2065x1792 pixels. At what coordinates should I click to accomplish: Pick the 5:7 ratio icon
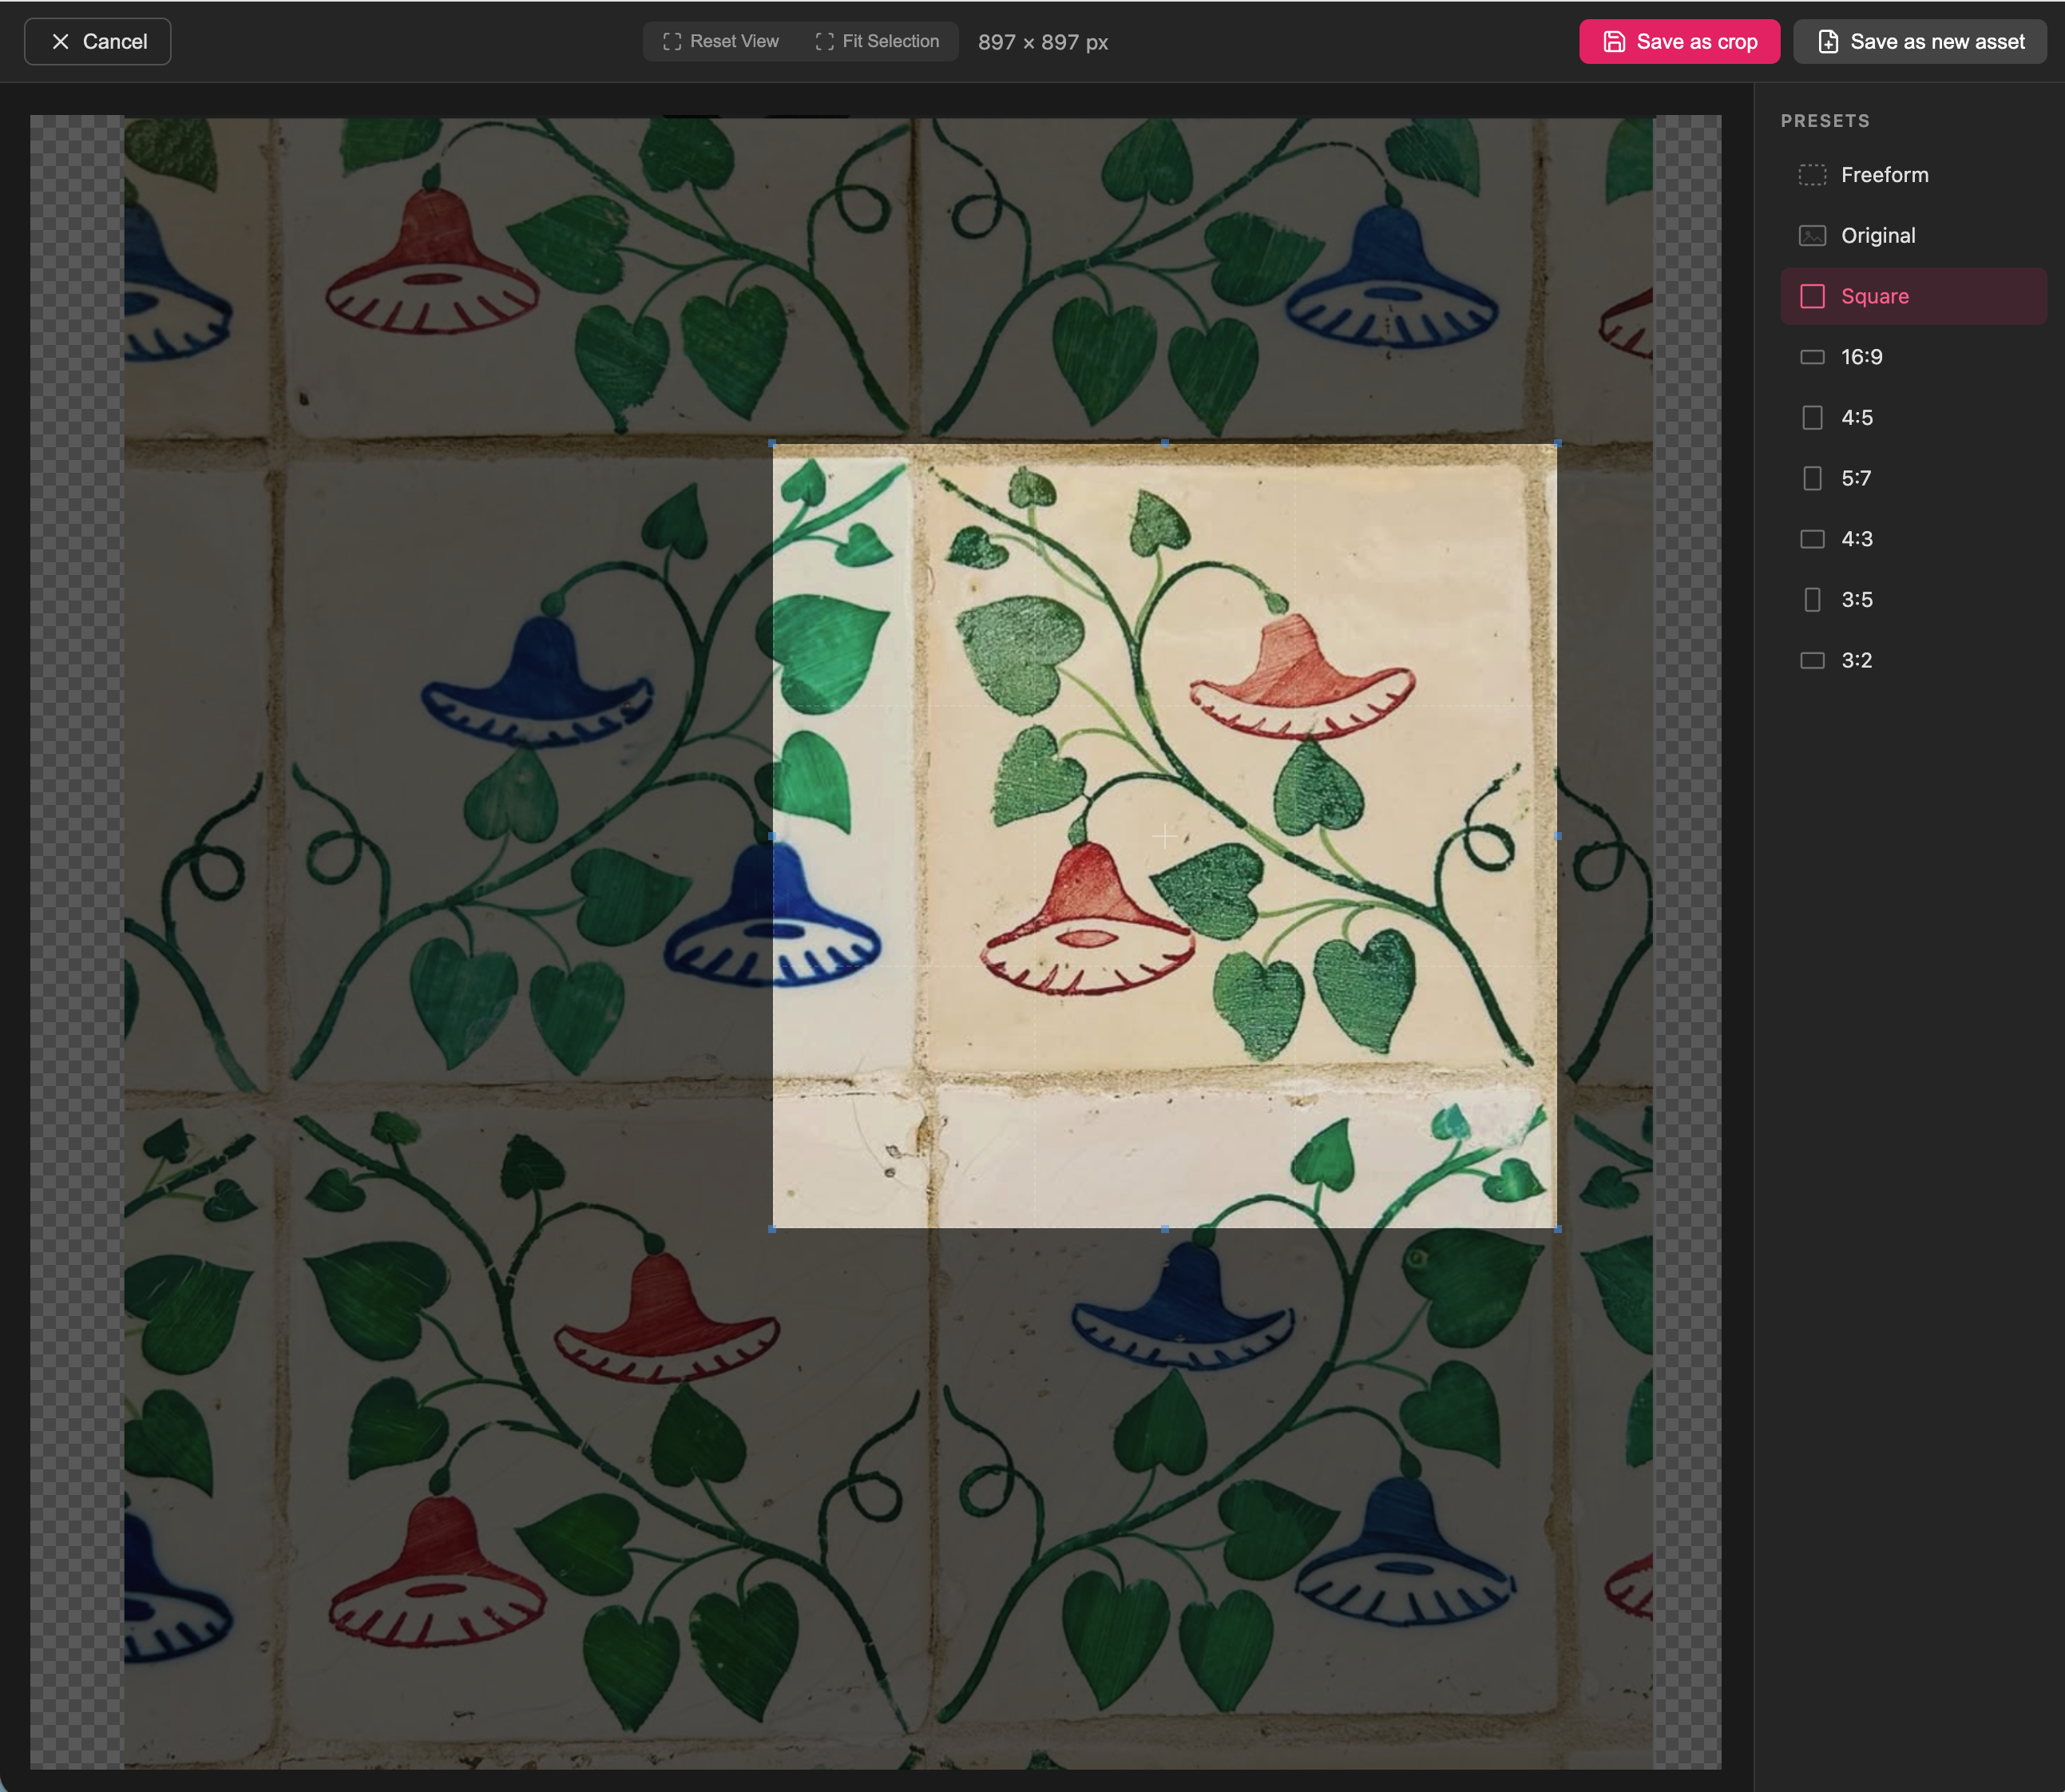(1812, 479)
